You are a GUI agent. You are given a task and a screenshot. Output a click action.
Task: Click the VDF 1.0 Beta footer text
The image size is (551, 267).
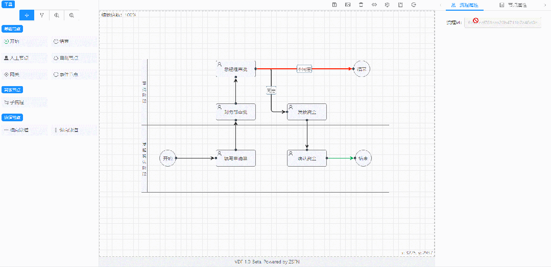coord(267,262)
